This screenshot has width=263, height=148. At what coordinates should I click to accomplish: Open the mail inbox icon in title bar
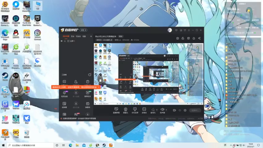click(x=181, y=30)
